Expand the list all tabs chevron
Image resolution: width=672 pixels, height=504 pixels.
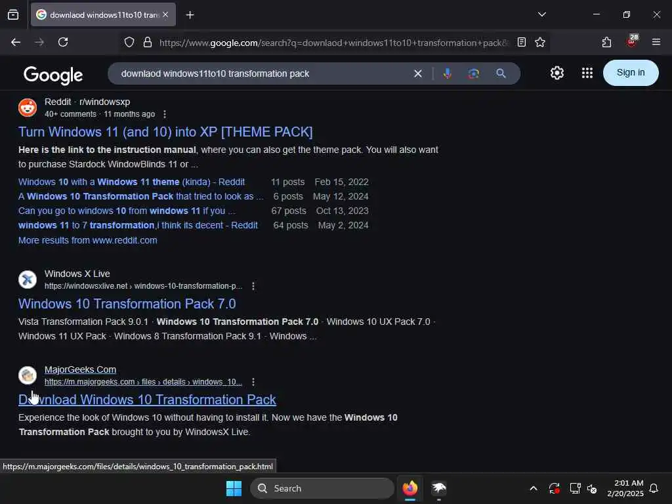click(x=541, y=14)
